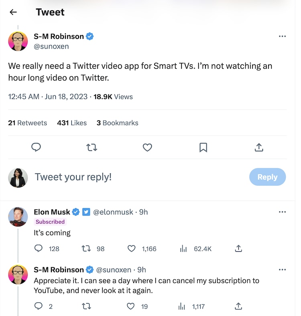Open comments on Elon Musk's reply
Image resolution: width=301 pixels, height=316 pixels.
tap(39, 249)
